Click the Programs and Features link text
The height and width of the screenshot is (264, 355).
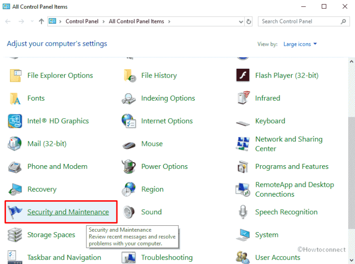[x=292, y=167]
